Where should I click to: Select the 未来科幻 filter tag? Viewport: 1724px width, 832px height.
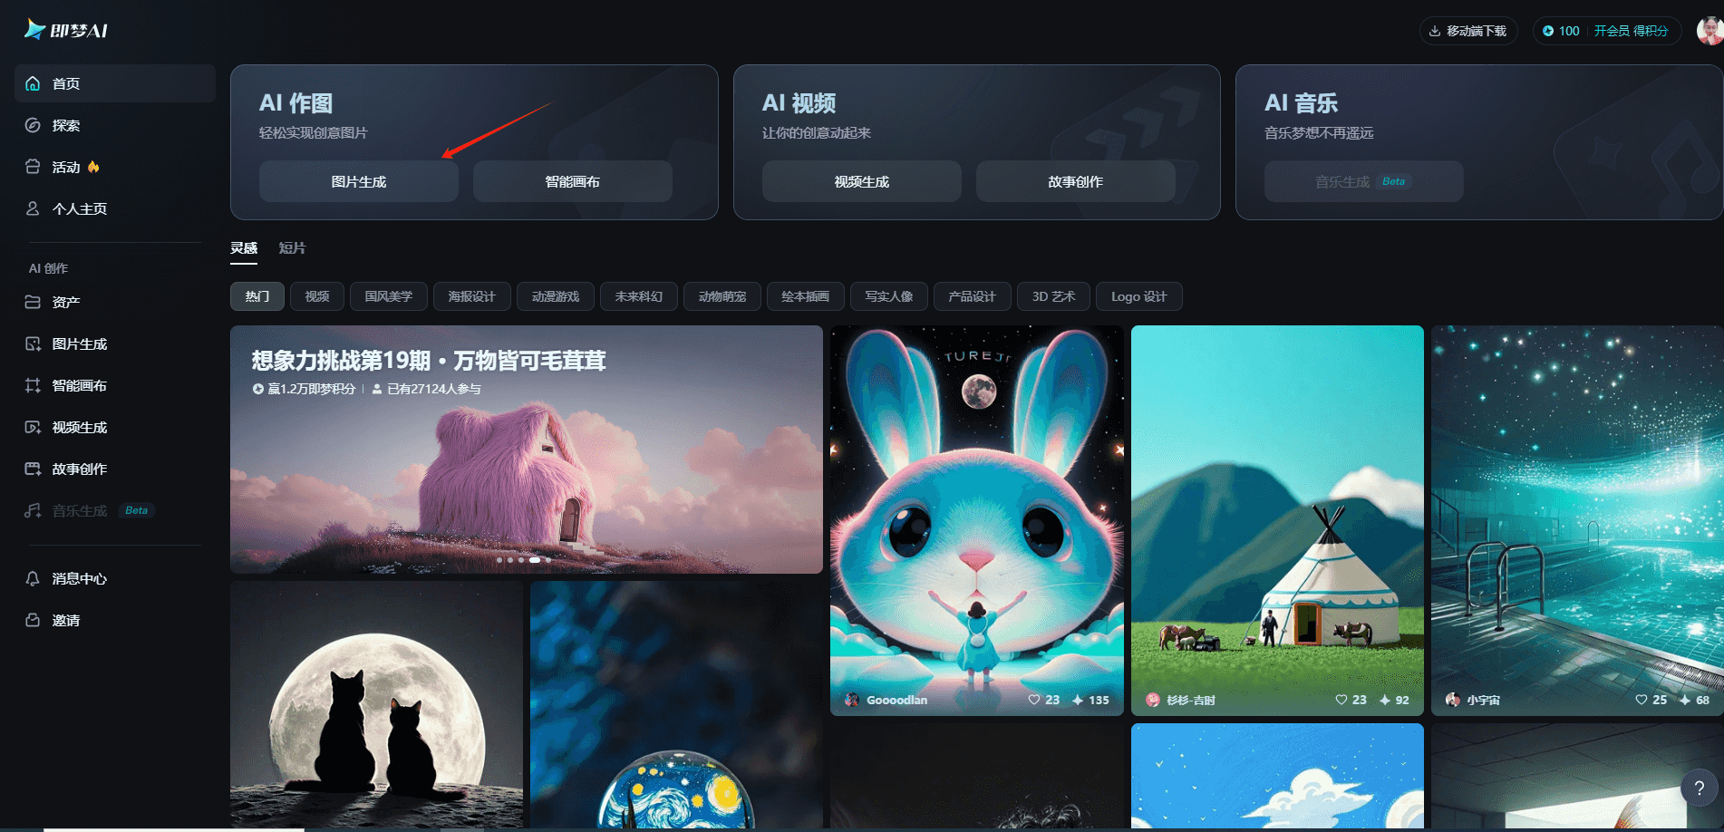click(639, 296)
